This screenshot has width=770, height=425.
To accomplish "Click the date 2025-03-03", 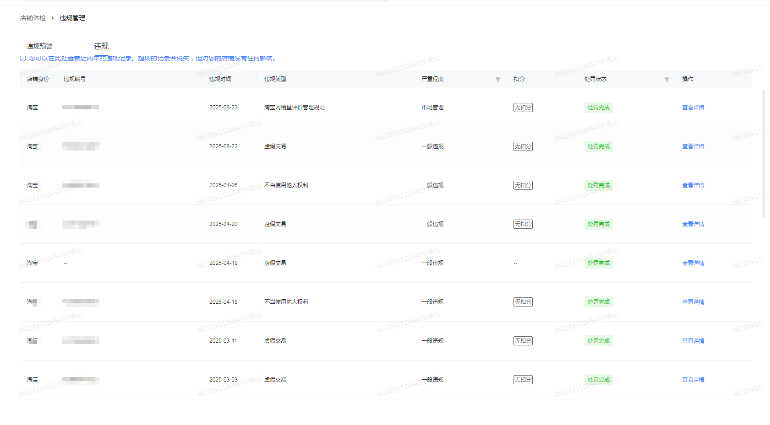I will 224,380.
